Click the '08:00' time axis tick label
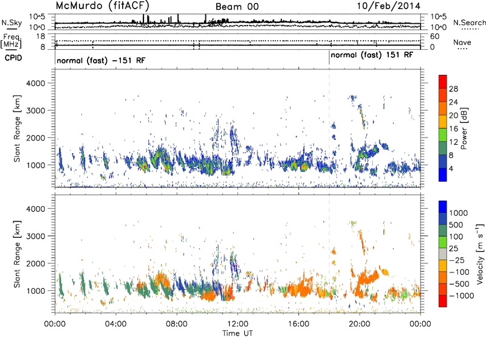This screenshot has height=337, width=486. [x=177, y=324]
